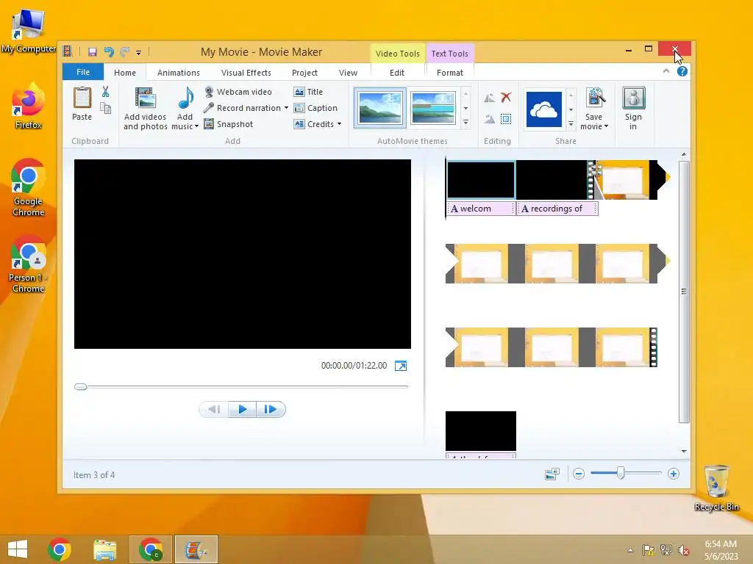Select Recycle Bin on the desktop

[x=716, y=488]
